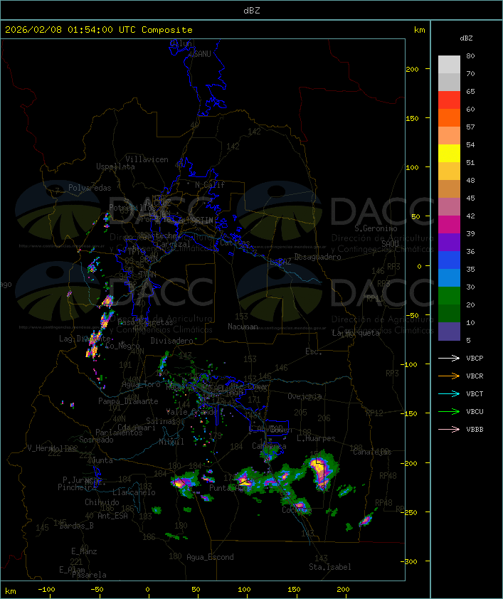The height and width of the screenshot is (599, 503).
Task: Click the N_Calif place label
Action: [x=210, y=185]
